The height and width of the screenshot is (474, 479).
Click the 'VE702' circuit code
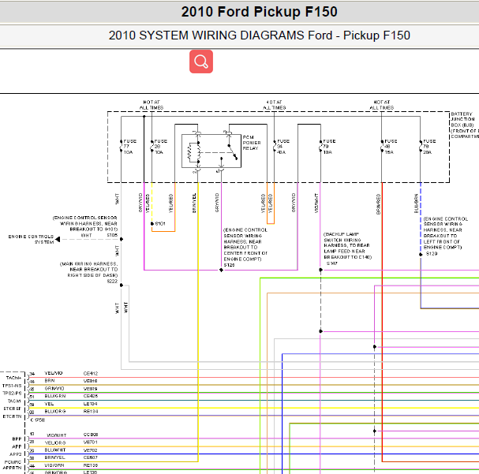tap(91, 450)
